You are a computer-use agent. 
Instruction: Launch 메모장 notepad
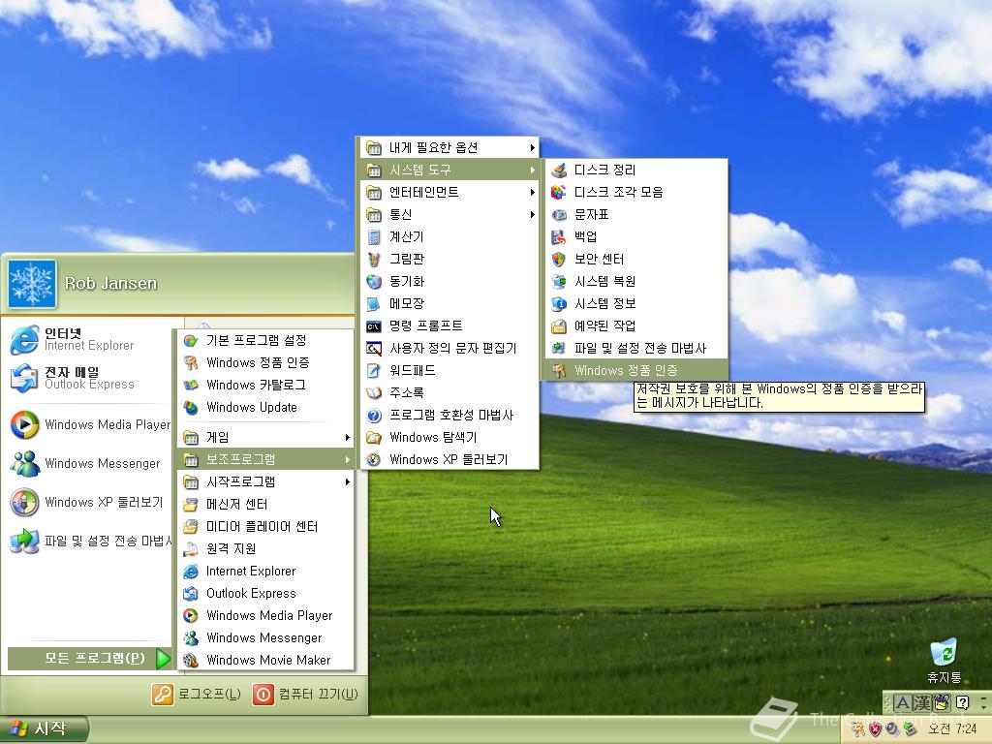pos(449,303)
